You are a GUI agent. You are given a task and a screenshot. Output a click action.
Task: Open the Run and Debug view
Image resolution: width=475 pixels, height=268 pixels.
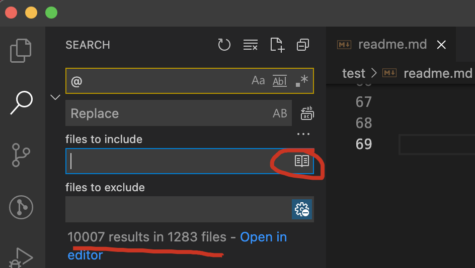[21, 258]
